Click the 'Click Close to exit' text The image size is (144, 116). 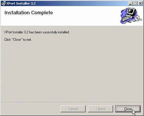(x=18, y=40)
